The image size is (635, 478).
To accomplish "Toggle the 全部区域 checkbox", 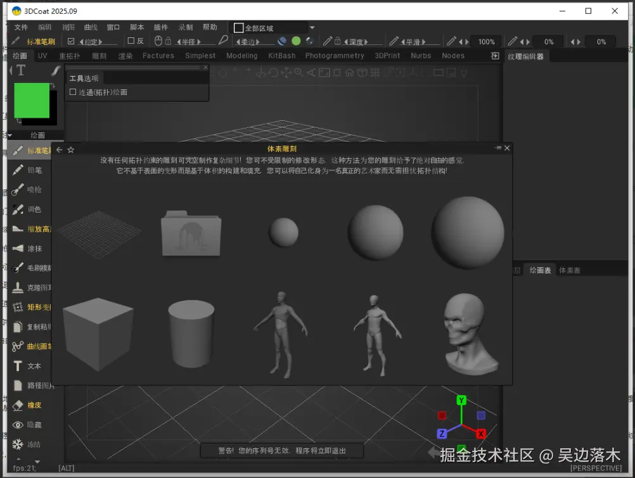I will point(239,28).
